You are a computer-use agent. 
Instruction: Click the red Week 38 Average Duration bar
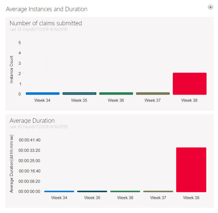click(x=191, y=169)
